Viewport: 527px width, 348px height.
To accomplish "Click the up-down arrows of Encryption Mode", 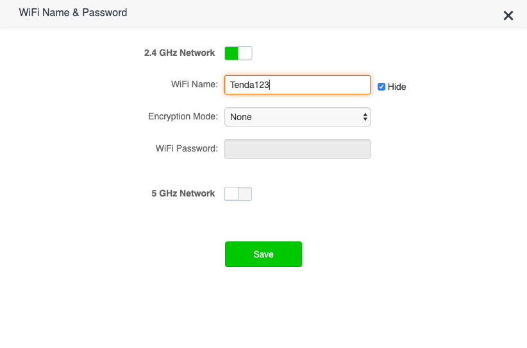I will (365, 117).
